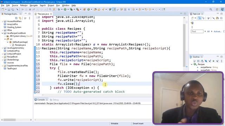
Task: Select recipeName field in Outline
Action: coord(206,67)
